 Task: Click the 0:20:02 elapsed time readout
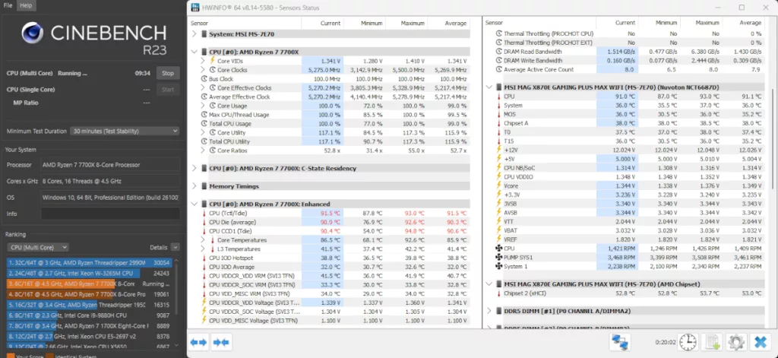click(666, 342)
